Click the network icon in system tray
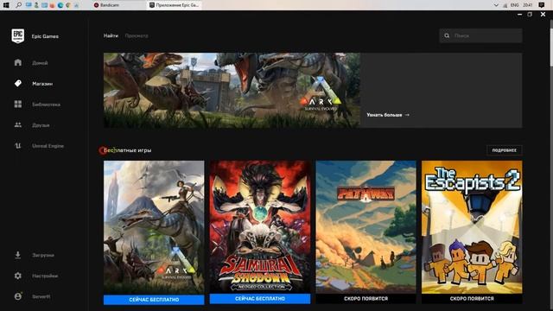Image resolution: width=553 pixels, height=311 pixels. [x=505, y=5]
